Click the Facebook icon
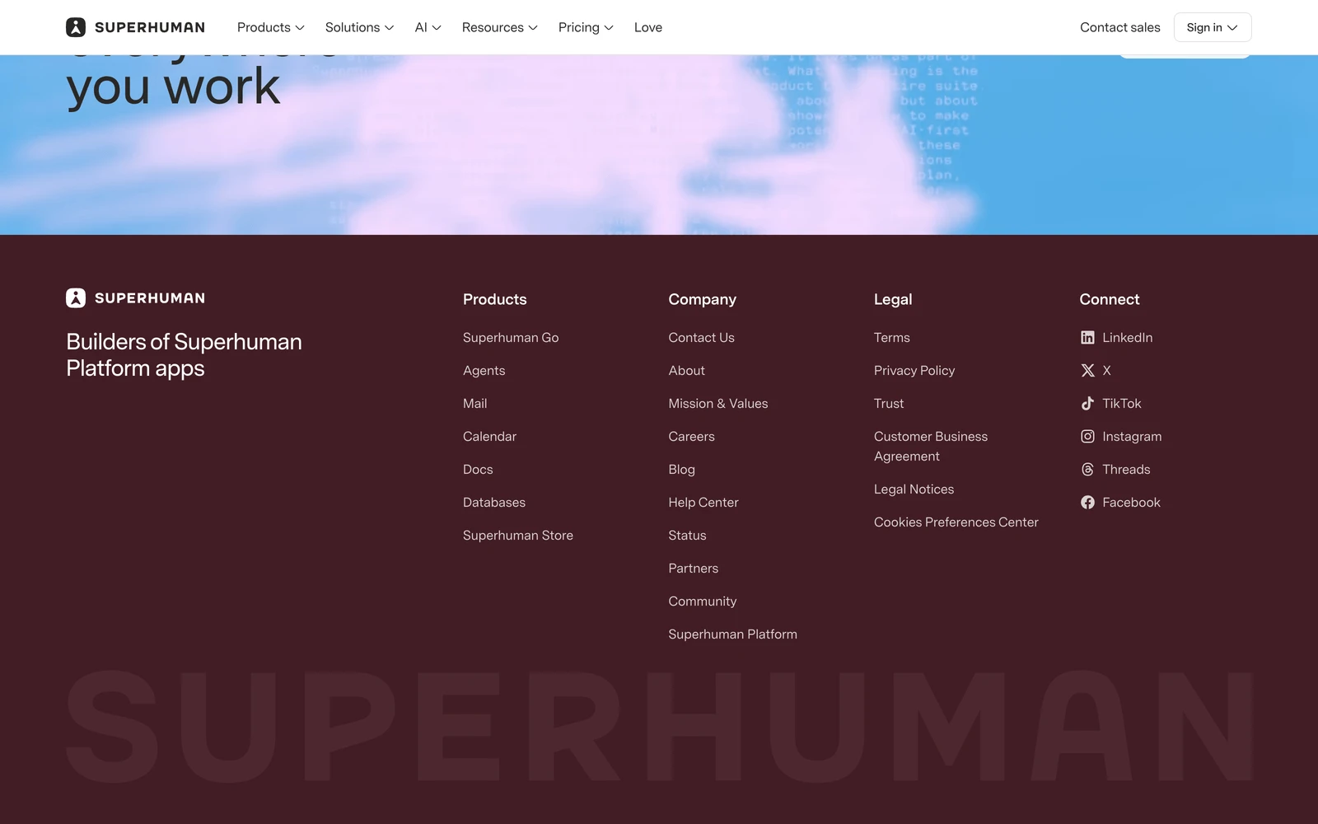The width and height of the screenshot is (1318, 824). (1087, 503)
